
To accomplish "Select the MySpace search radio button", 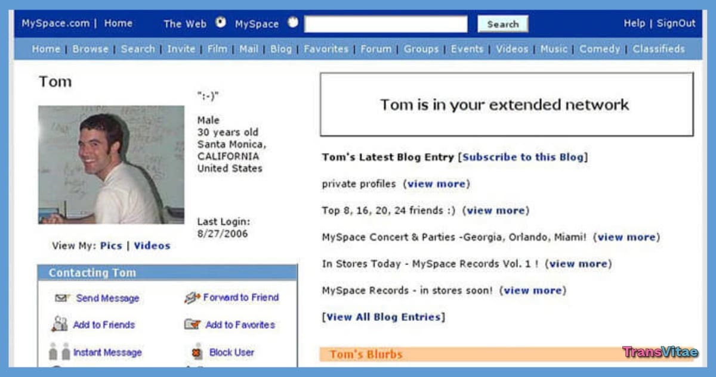I will click(x=292, y=23).
